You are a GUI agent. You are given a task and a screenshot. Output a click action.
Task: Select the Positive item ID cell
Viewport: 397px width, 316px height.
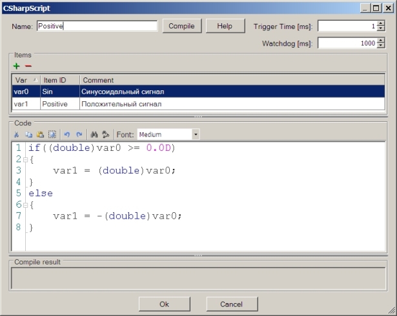click(60, 104)
